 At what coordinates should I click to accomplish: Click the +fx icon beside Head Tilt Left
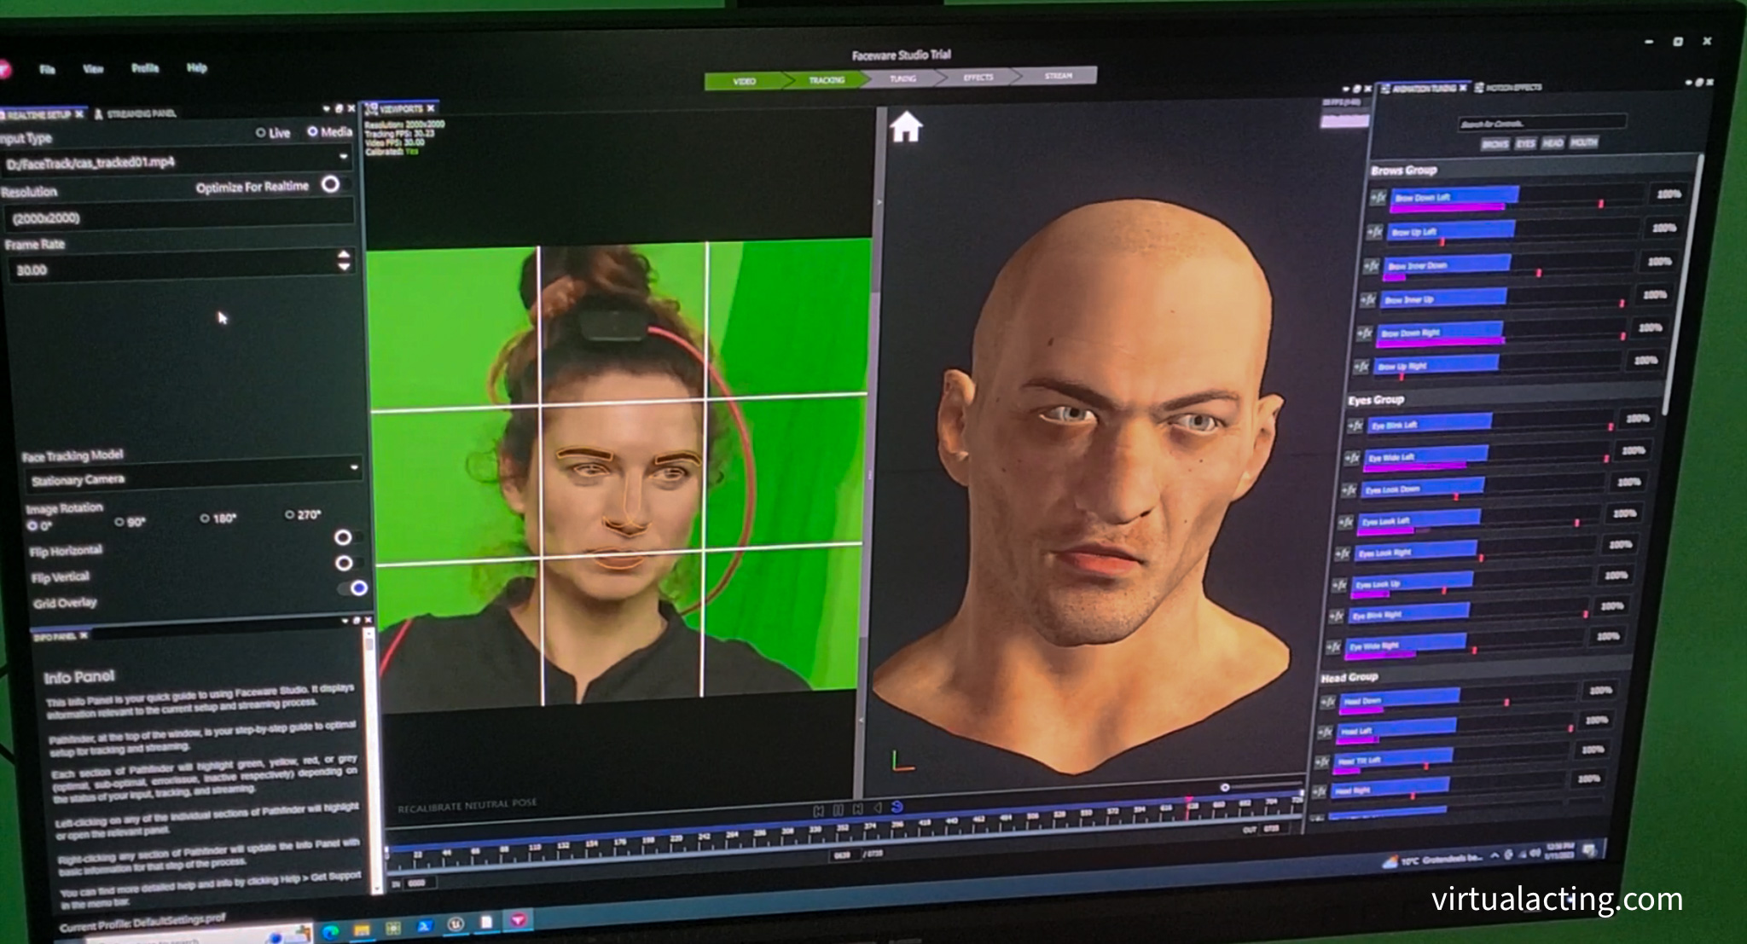tap(1322, 762)
